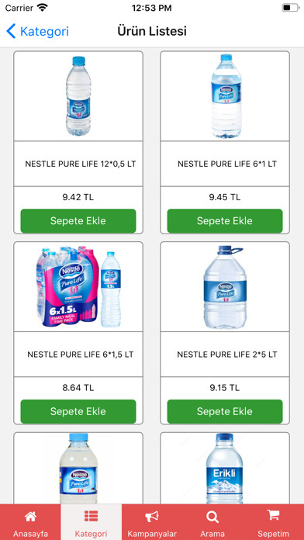The image size is (304, 540).
Task: Tap the NESTLE PURE LIFE 6*1 LT title
Action: click(227, 164)
